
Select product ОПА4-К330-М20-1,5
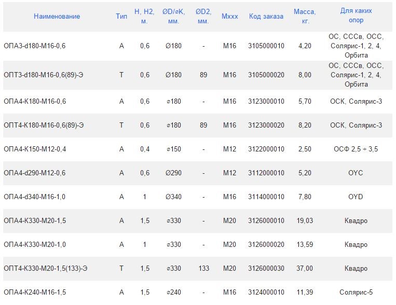tap(35, 220)
